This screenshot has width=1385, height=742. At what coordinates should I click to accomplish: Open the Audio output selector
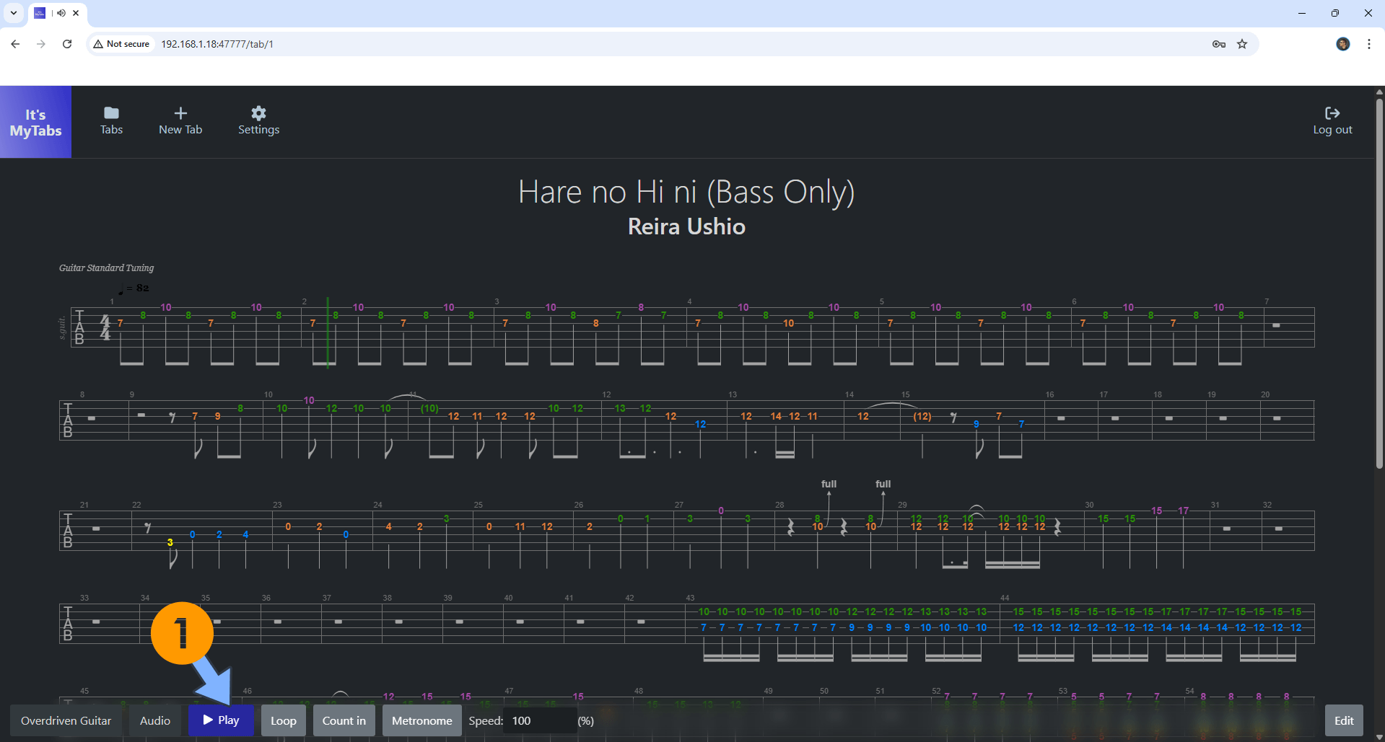point(154,720)
